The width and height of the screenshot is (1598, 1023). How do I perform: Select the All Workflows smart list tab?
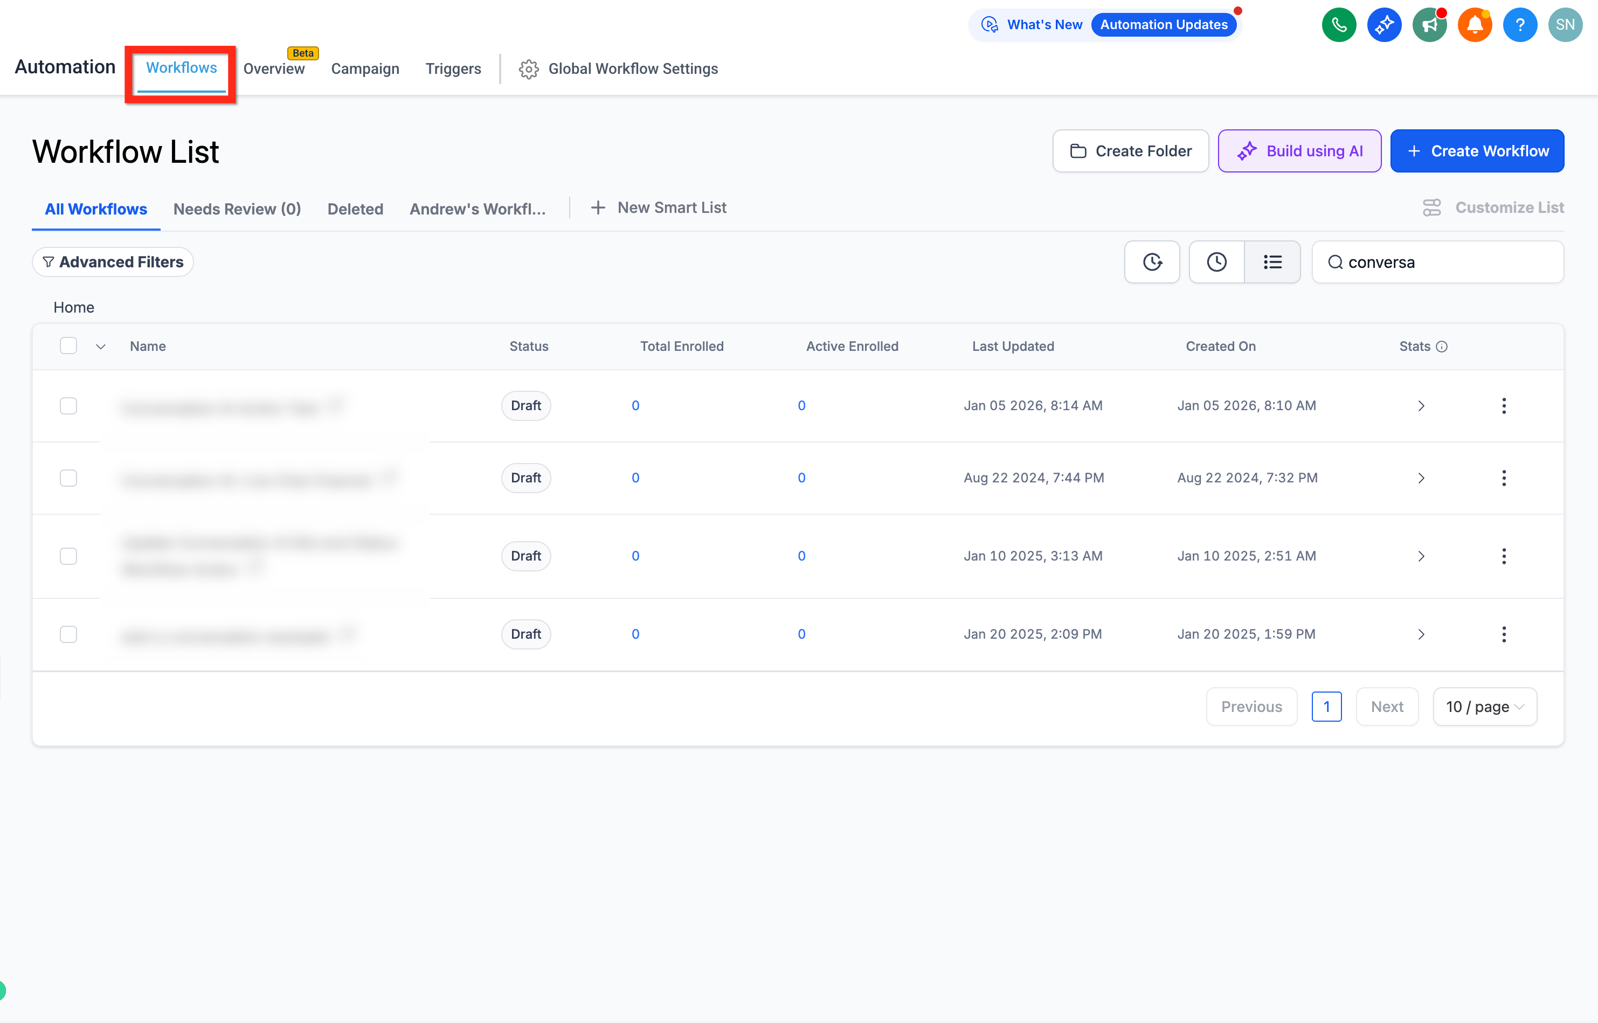click(96, 209)
